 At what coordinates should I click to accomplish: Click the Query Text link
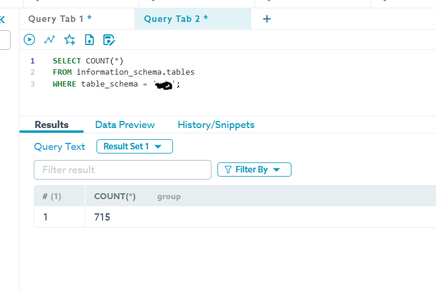click(59, 146)
